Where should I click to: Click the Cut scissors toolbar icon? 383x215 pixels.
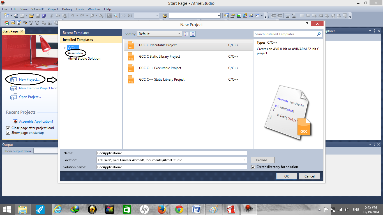click(x=52, y=16)
